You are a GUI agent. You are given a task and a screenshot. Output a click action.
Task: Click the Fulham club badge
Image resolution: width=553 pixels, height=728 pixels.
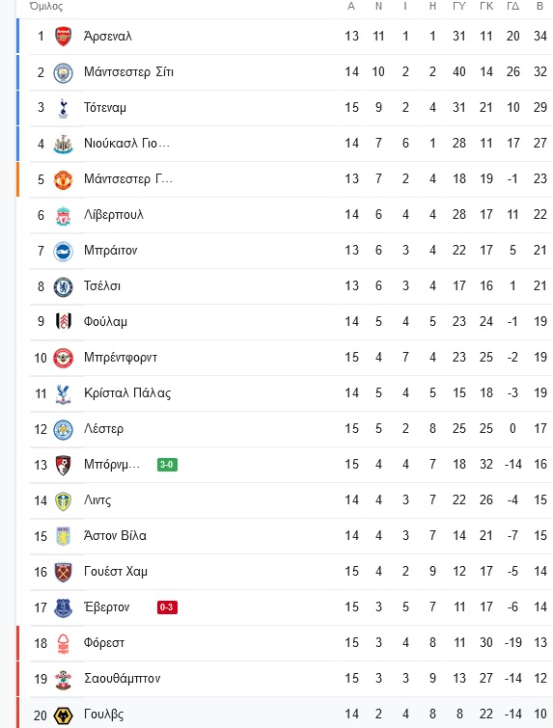pyautogui.click(x=63, y=322)
